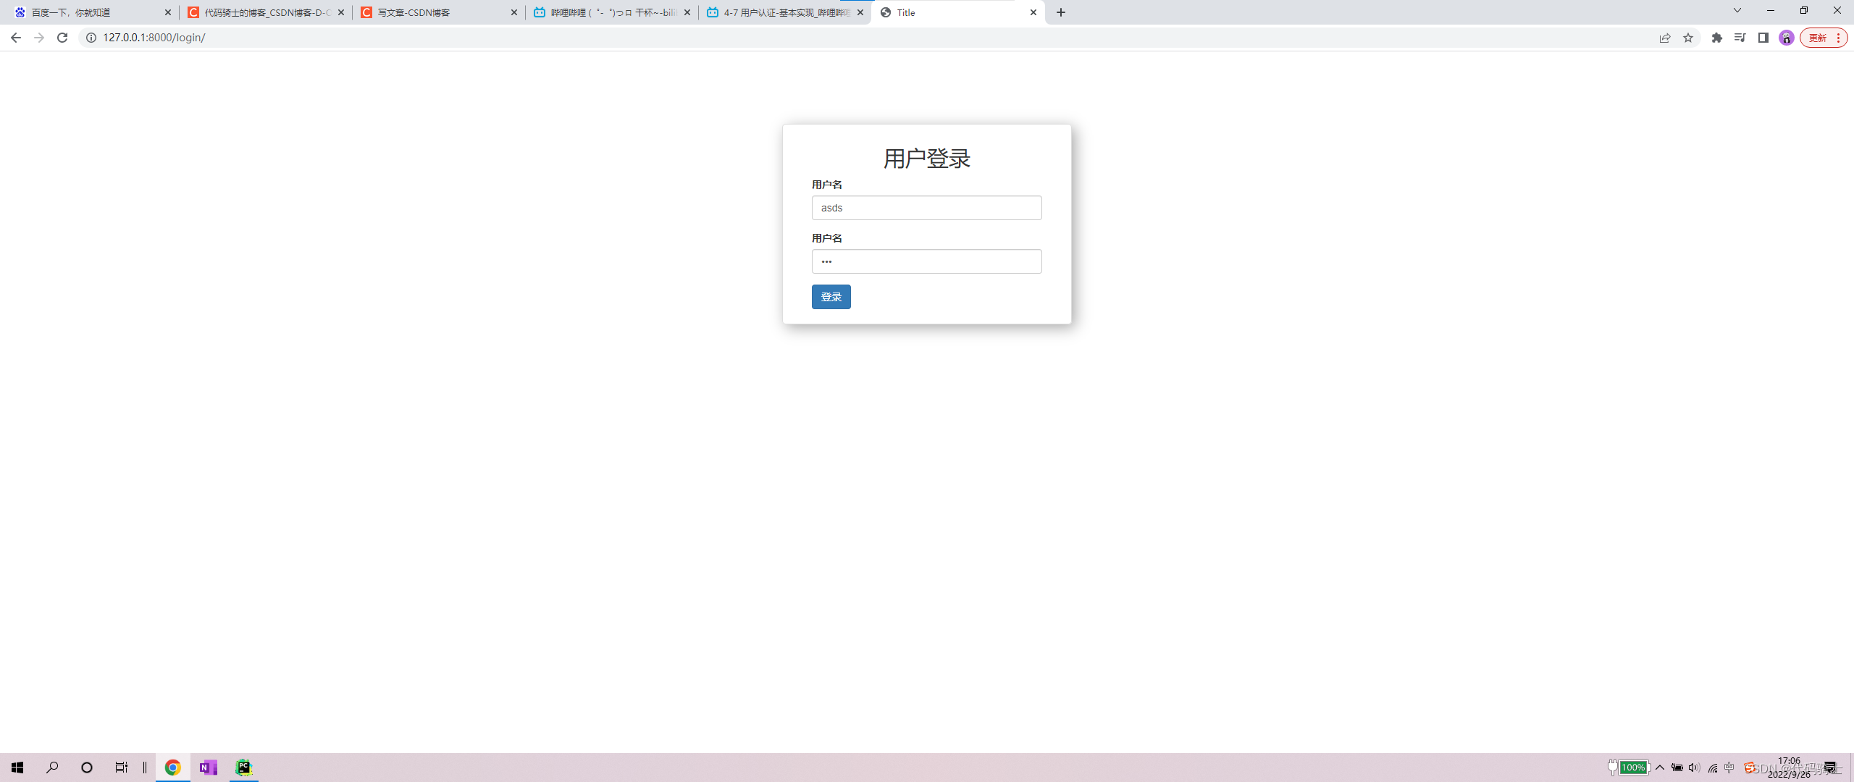Close the Title tab
Screen dimensions: 1854x782
[x=1033, y=12]
